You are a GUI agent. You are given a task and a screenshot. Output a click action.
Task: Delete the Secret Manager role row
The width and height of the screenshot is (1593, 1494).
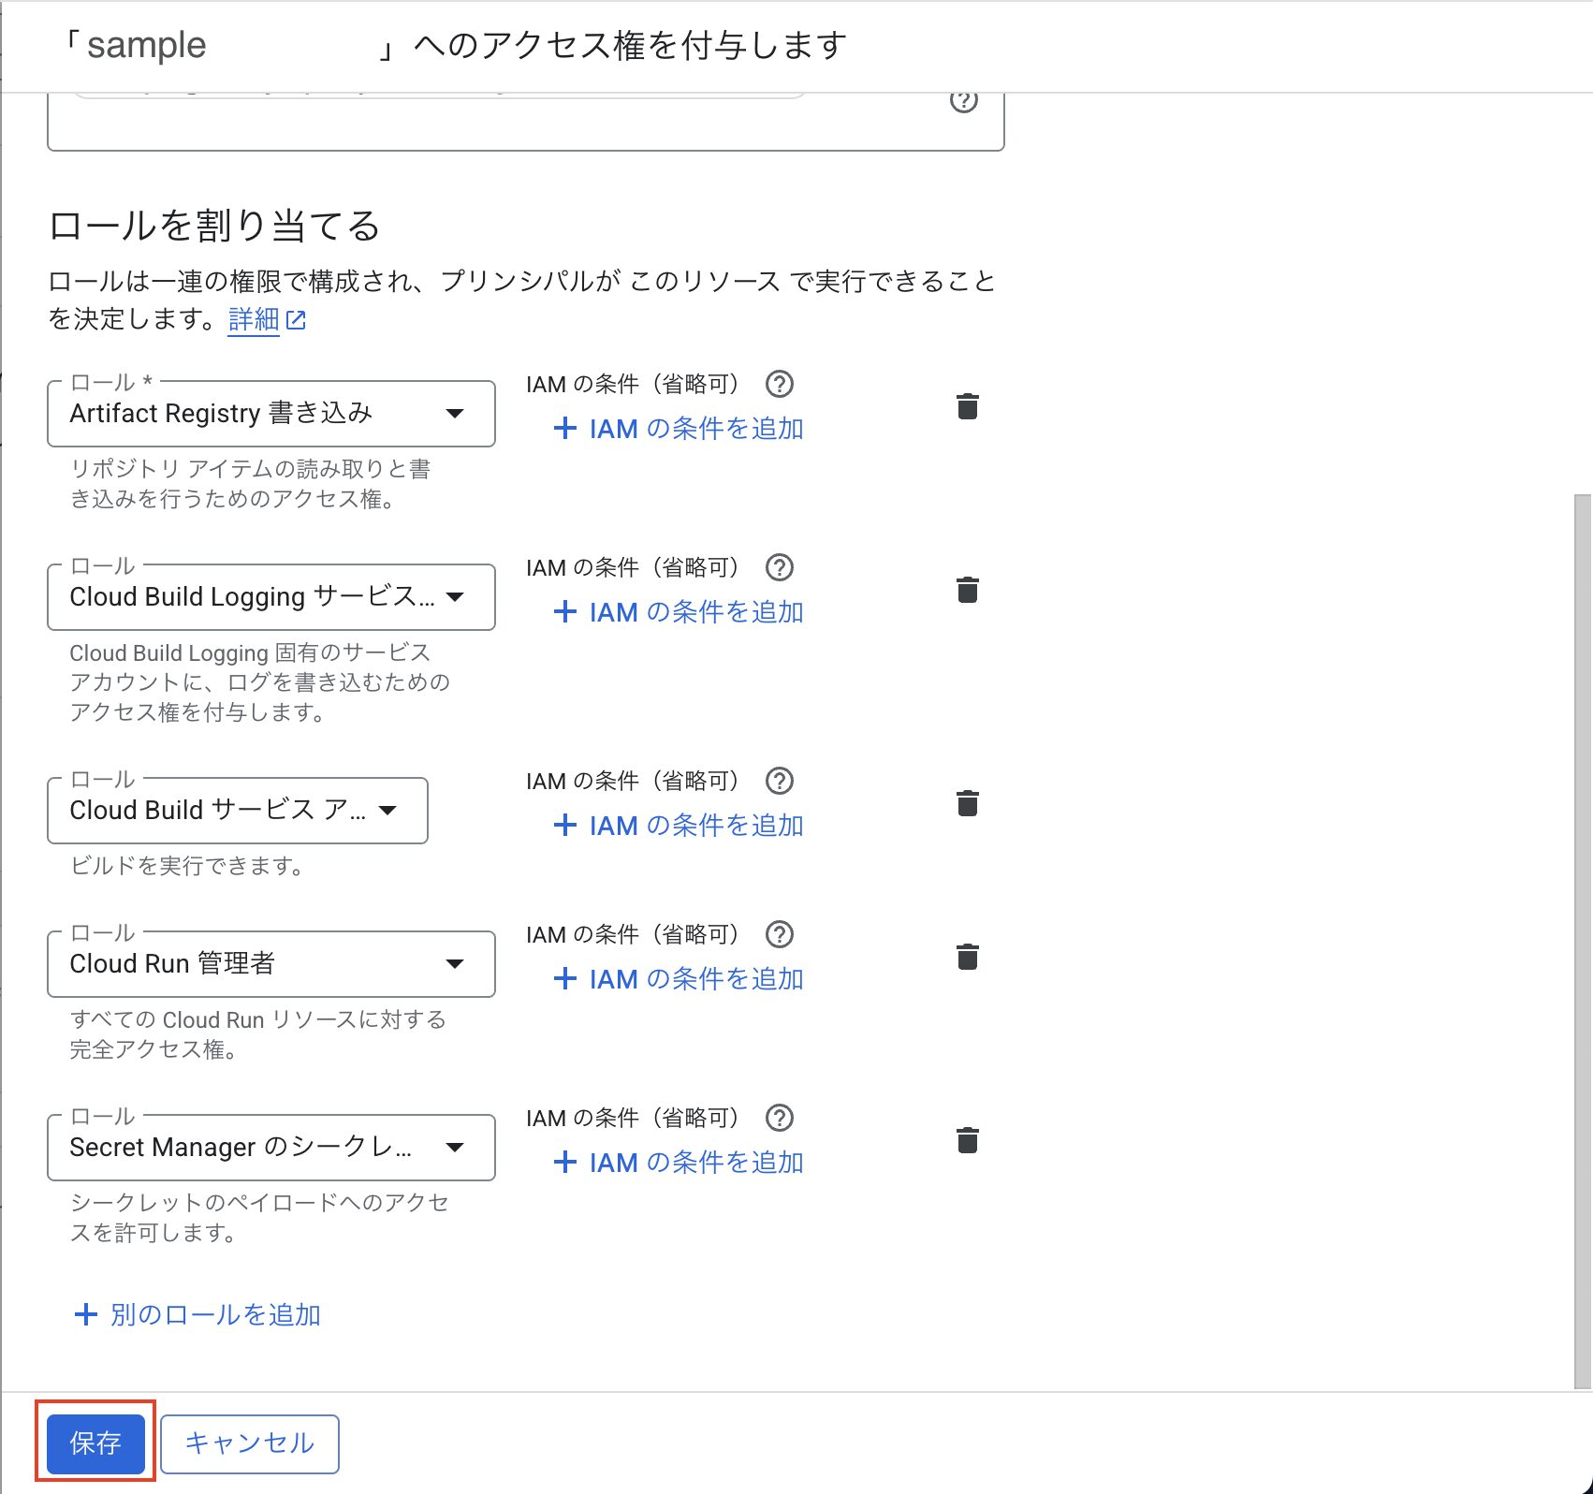(967, 1140)
